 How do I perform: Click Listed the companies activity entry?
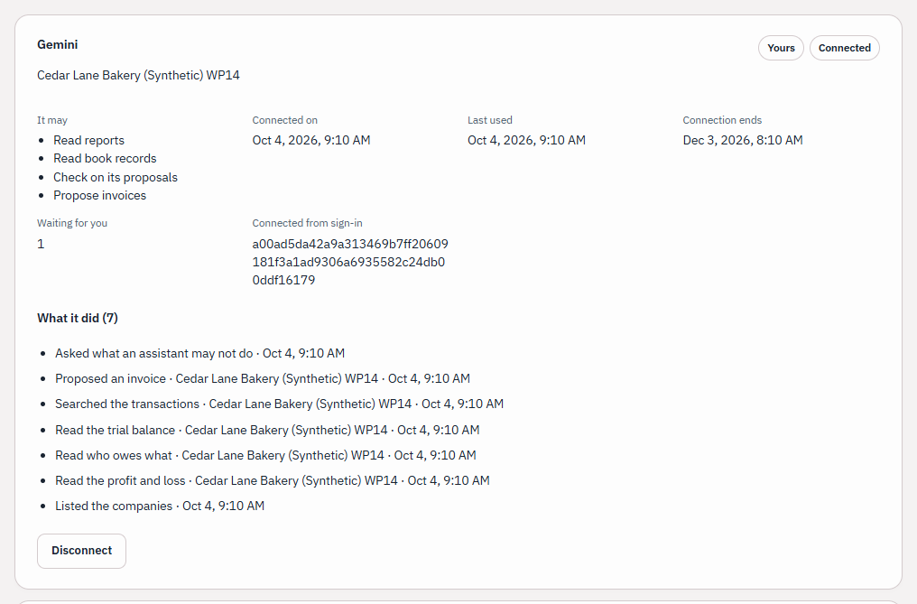160,506
